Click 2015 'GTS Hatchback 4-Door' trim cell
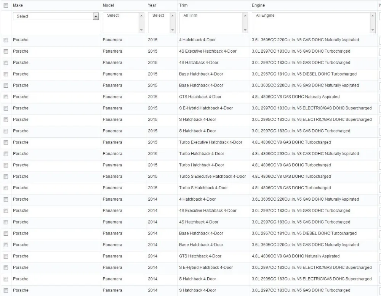 200,97
